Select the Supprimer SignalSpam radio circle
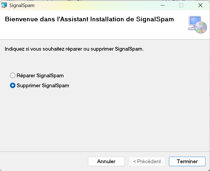 point(13,86)
